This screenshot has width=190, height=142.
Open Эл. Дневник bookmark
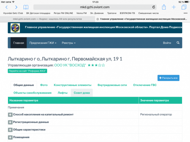coord(97,13)
